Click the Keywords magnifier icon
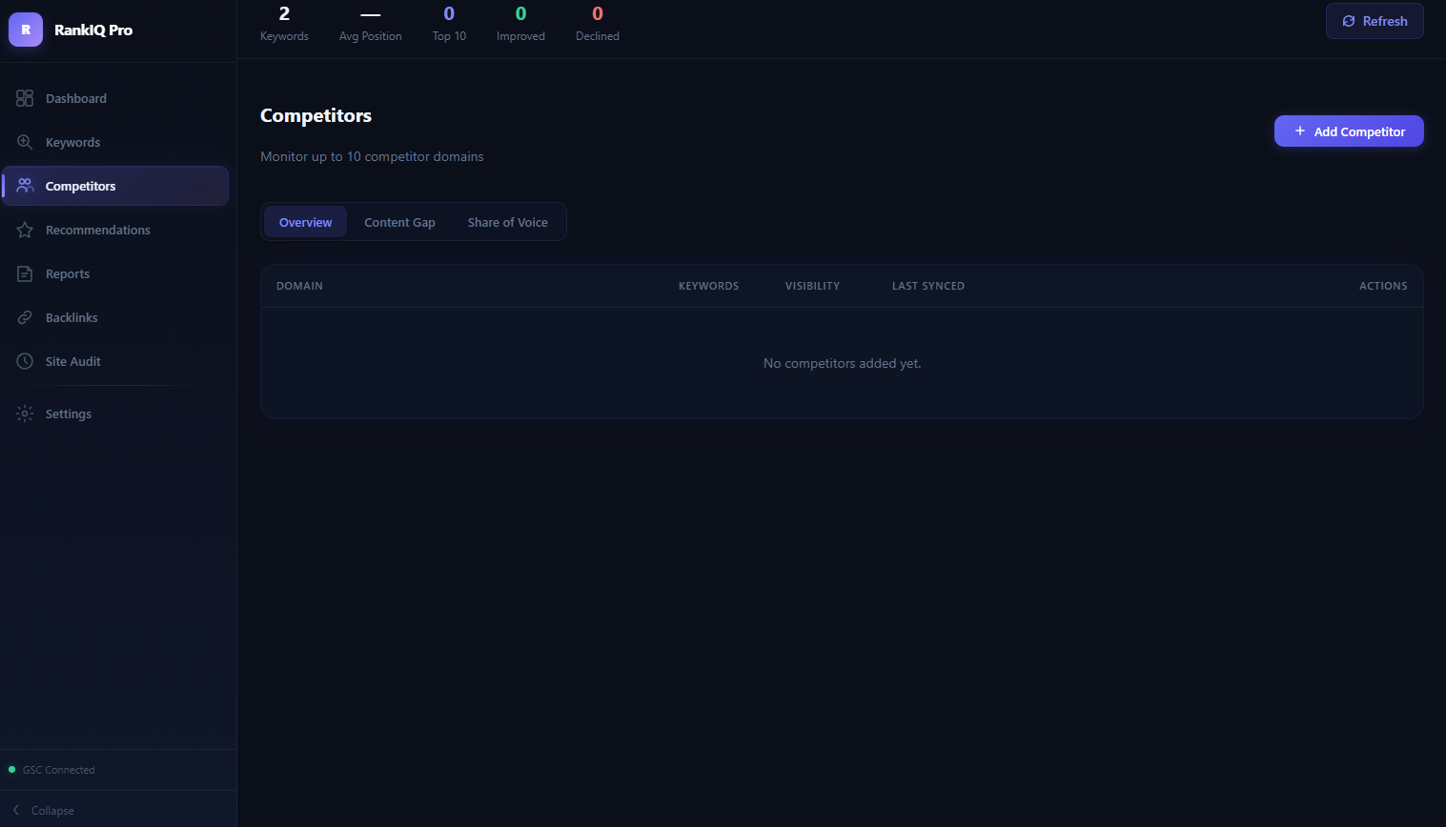Screen dimensions: 1446x827 [25, 142]
